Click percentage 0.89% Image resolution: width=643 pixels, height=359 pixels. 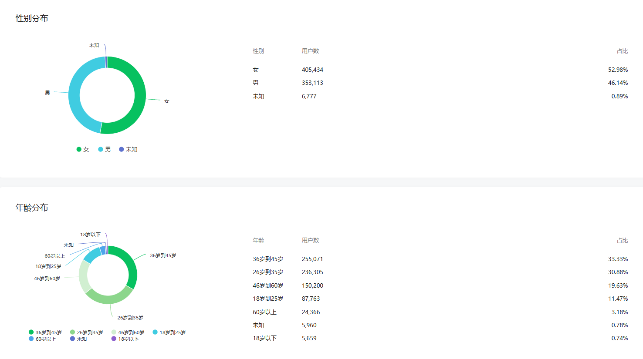[619, 96]
